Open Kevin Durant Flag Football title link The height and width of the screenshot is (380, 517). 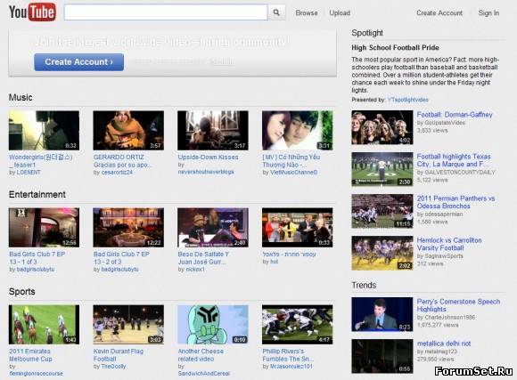click(x=119, y=355)
